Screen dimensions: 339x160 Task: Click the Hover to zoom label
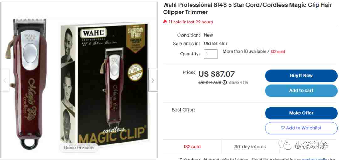pos(79,148)
